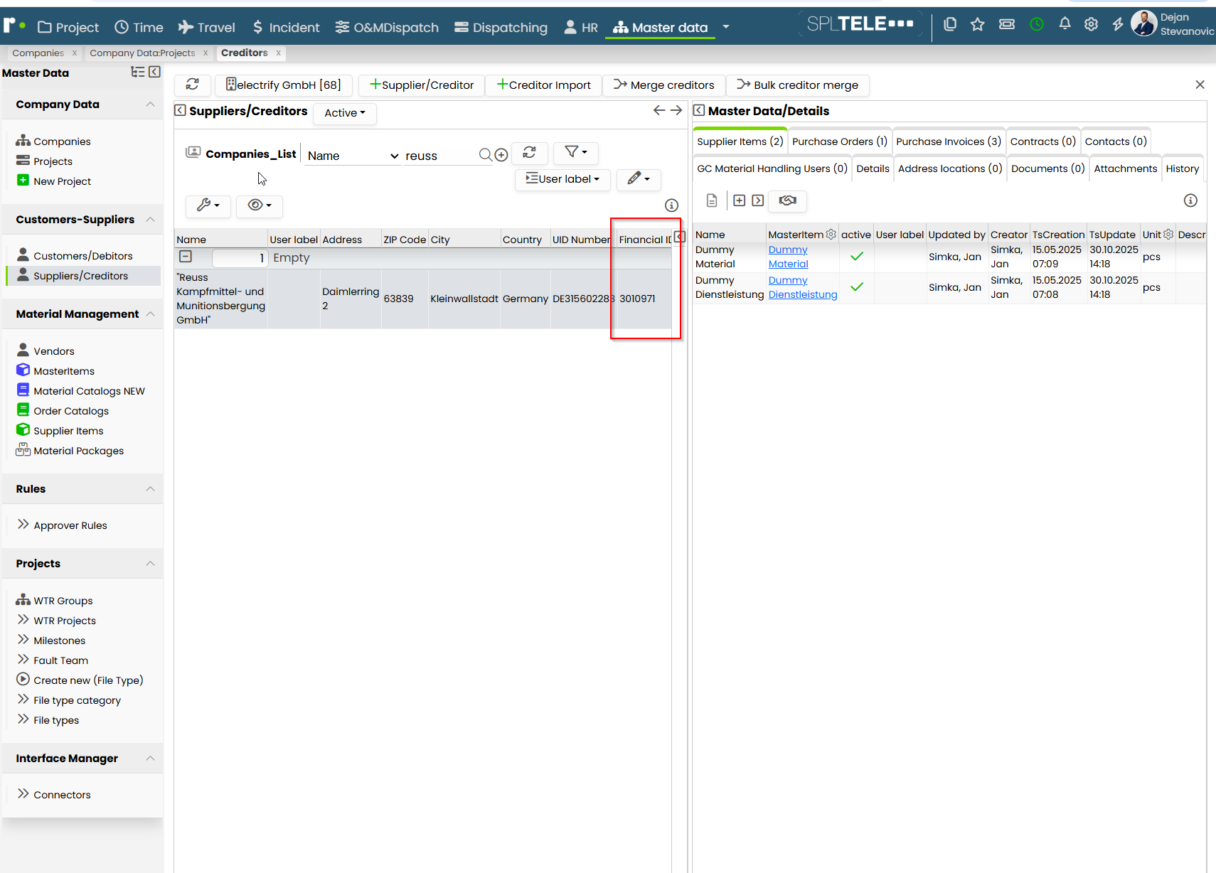Image resolution: width=1216 pixels, height=873 pixels.
Task: Open the Name search field dropdown
Action: click(x=353, y=156)
